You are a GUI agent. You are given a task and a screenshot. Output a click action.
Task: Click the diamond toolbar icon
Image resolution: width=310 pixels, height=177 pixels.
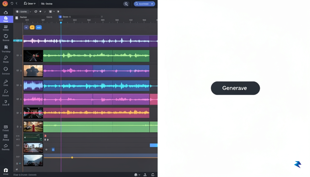point(40,12)
